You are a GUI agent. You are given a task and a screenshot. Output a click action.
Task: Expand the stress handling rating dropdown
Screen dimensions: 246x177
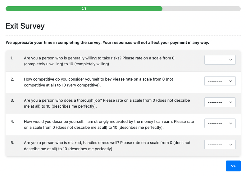click(x=220, y=145)
